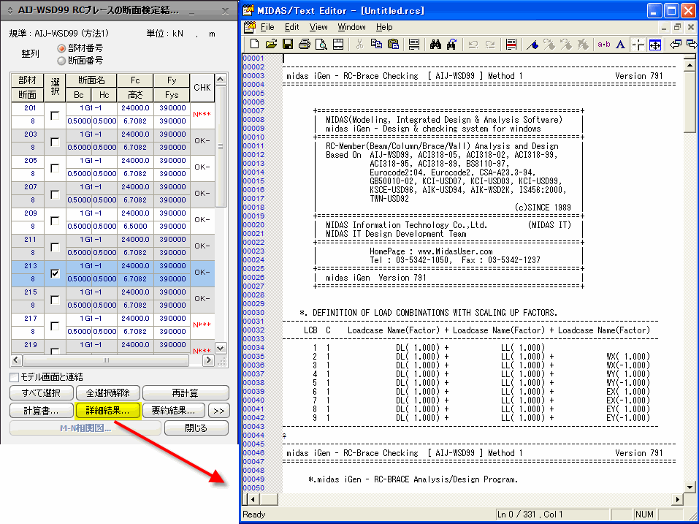This screenshot has width=699, height=524.
Task: Enable the モデル画面と連結 checkbox
Action: [15, 377]
